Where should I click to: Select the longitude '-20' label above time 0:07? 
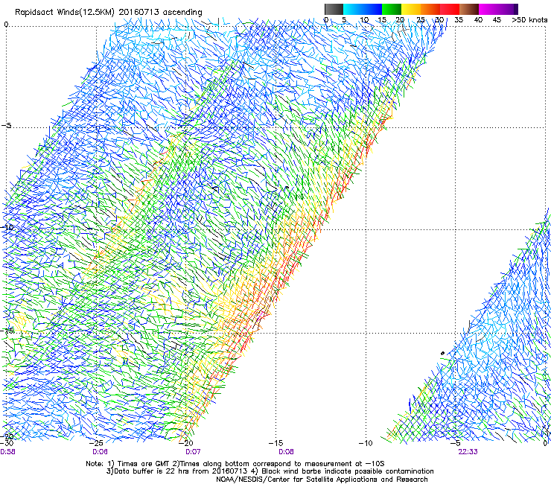pyautogui.click(x=186, y=443)
